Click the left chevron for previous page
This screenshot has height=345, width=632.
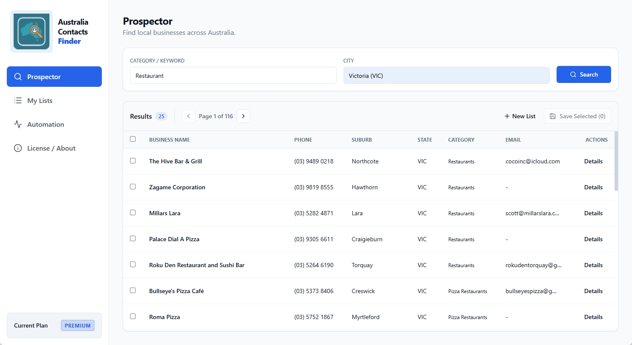pyautogui.click(x=188, y=116)
